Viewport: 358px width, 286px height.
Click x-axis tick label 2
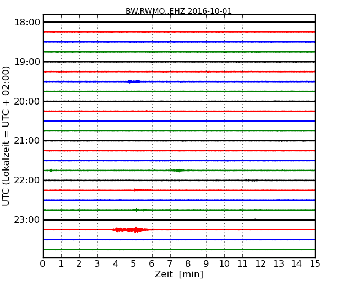[x=79, y=263]
